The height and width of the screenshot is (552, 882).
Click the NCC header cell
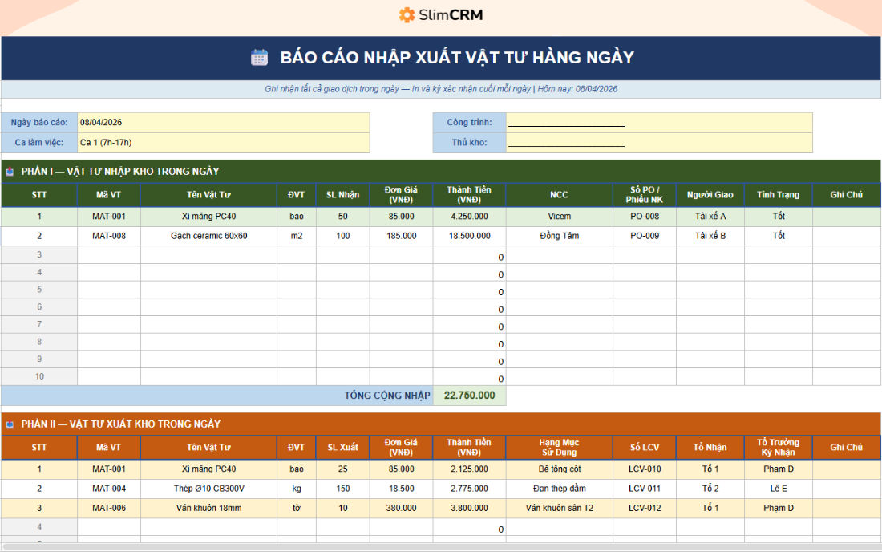559,194
